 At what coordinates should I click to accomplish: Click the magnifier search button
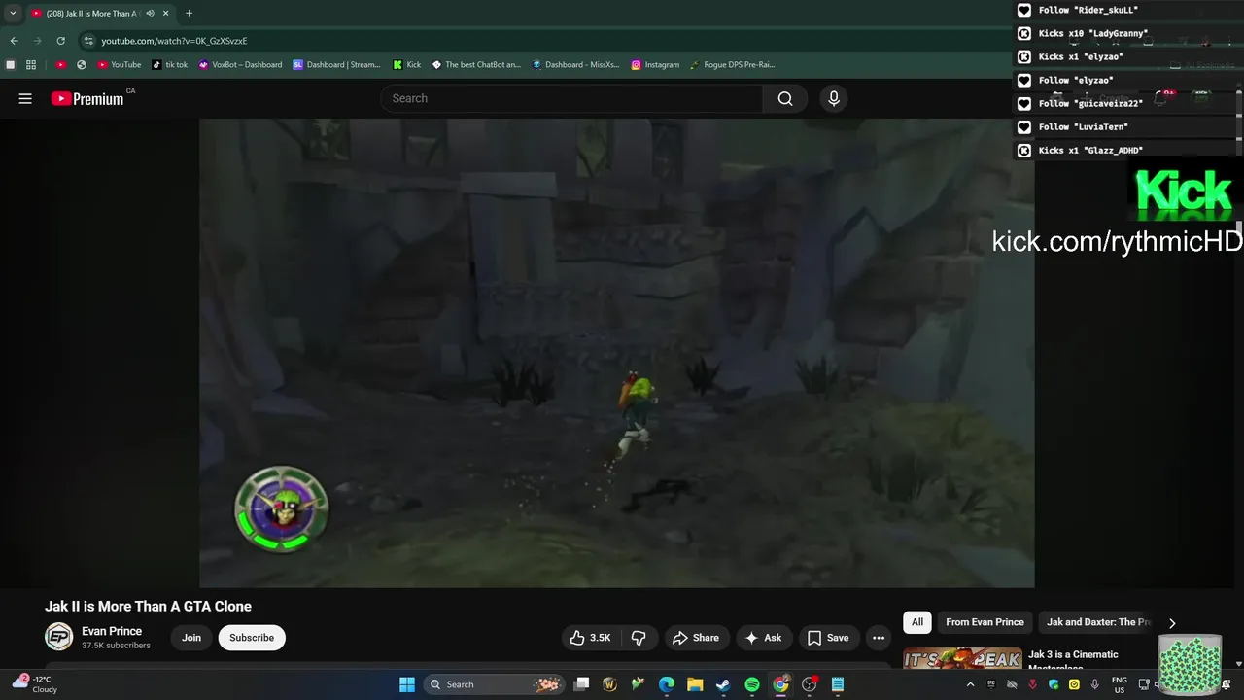[x=785, y=98]
